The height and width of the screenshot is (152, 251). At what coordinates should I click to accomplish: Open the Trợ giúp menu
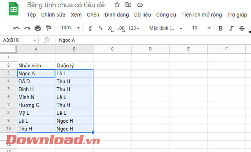(x=237, y=15)
